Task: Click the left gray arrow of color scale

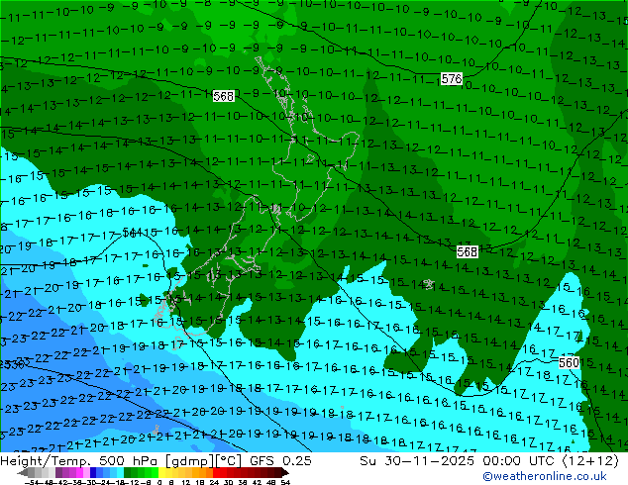Action: (x=22, y=472)
